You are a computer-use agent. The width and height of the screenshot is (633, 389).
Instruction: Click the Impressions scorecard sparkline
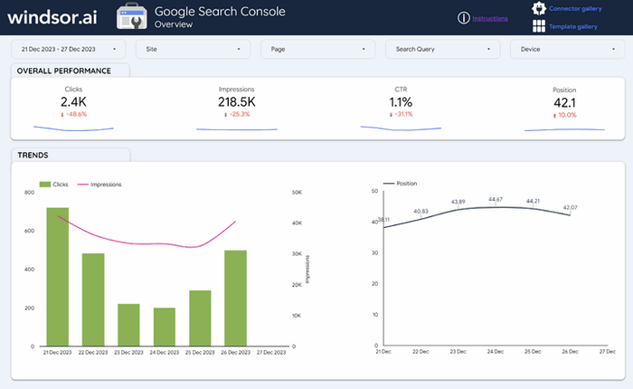point(237,129)
